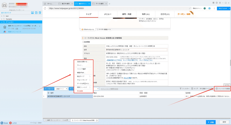
Task: Click the フィルター filter icon button
Action: coord(185,89)
